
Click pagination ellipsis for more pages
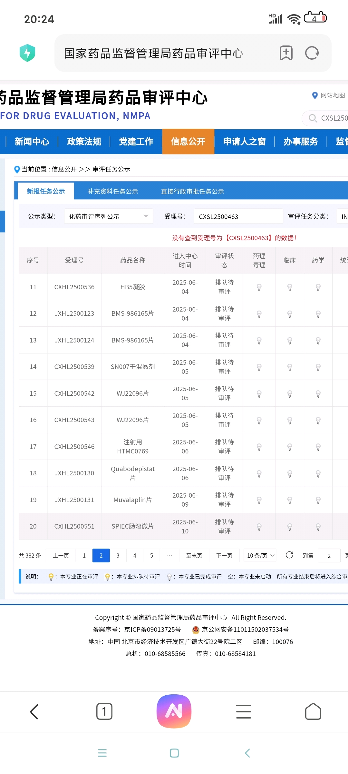[x=169, y=555]
